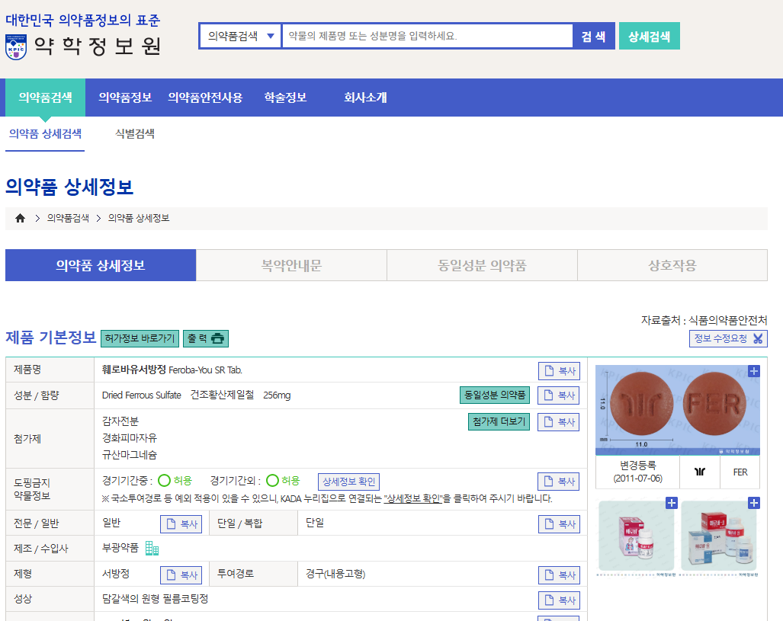This screenshot has width=783, height=621.
Task: Go to home via breadcrumb house icon
Action: coord(20,218)
